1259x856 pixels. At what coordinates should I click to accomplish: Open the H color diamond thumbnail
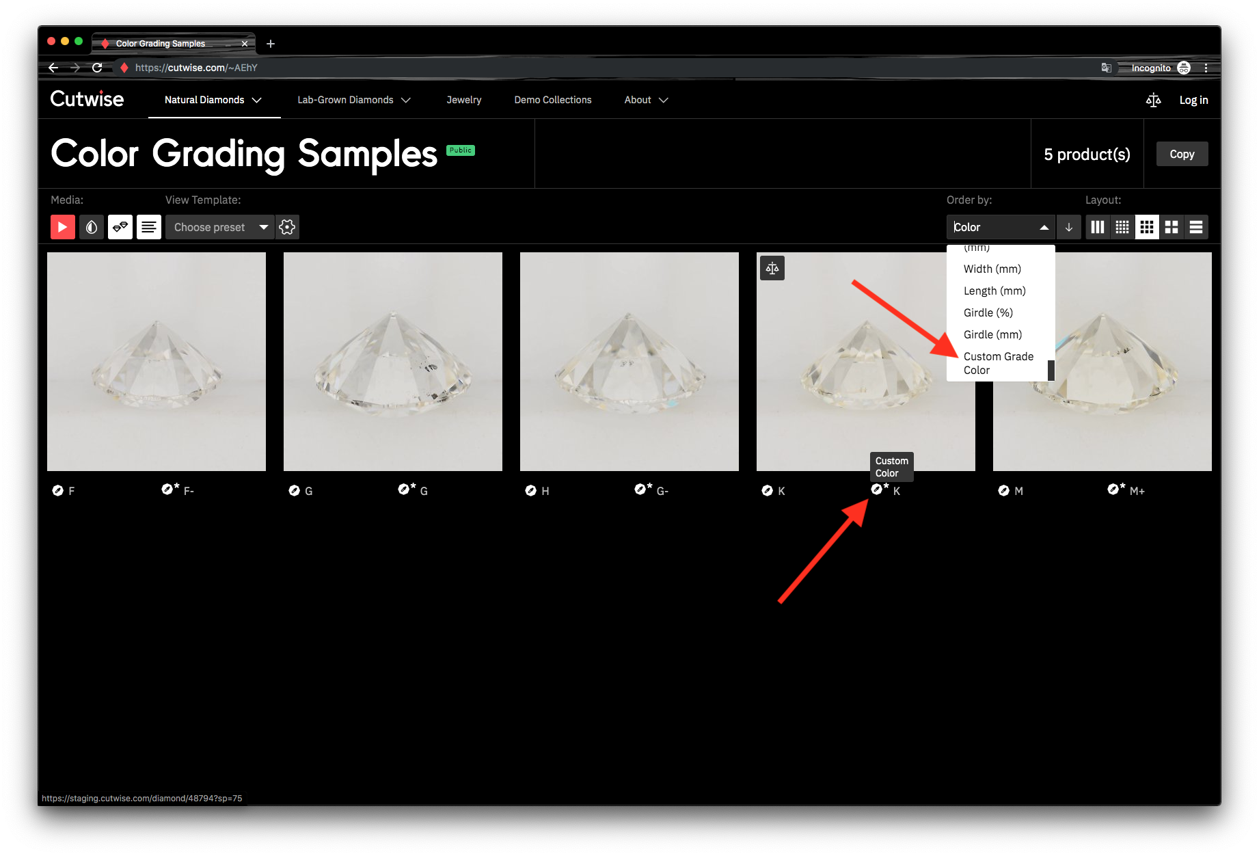click(629, 362)
